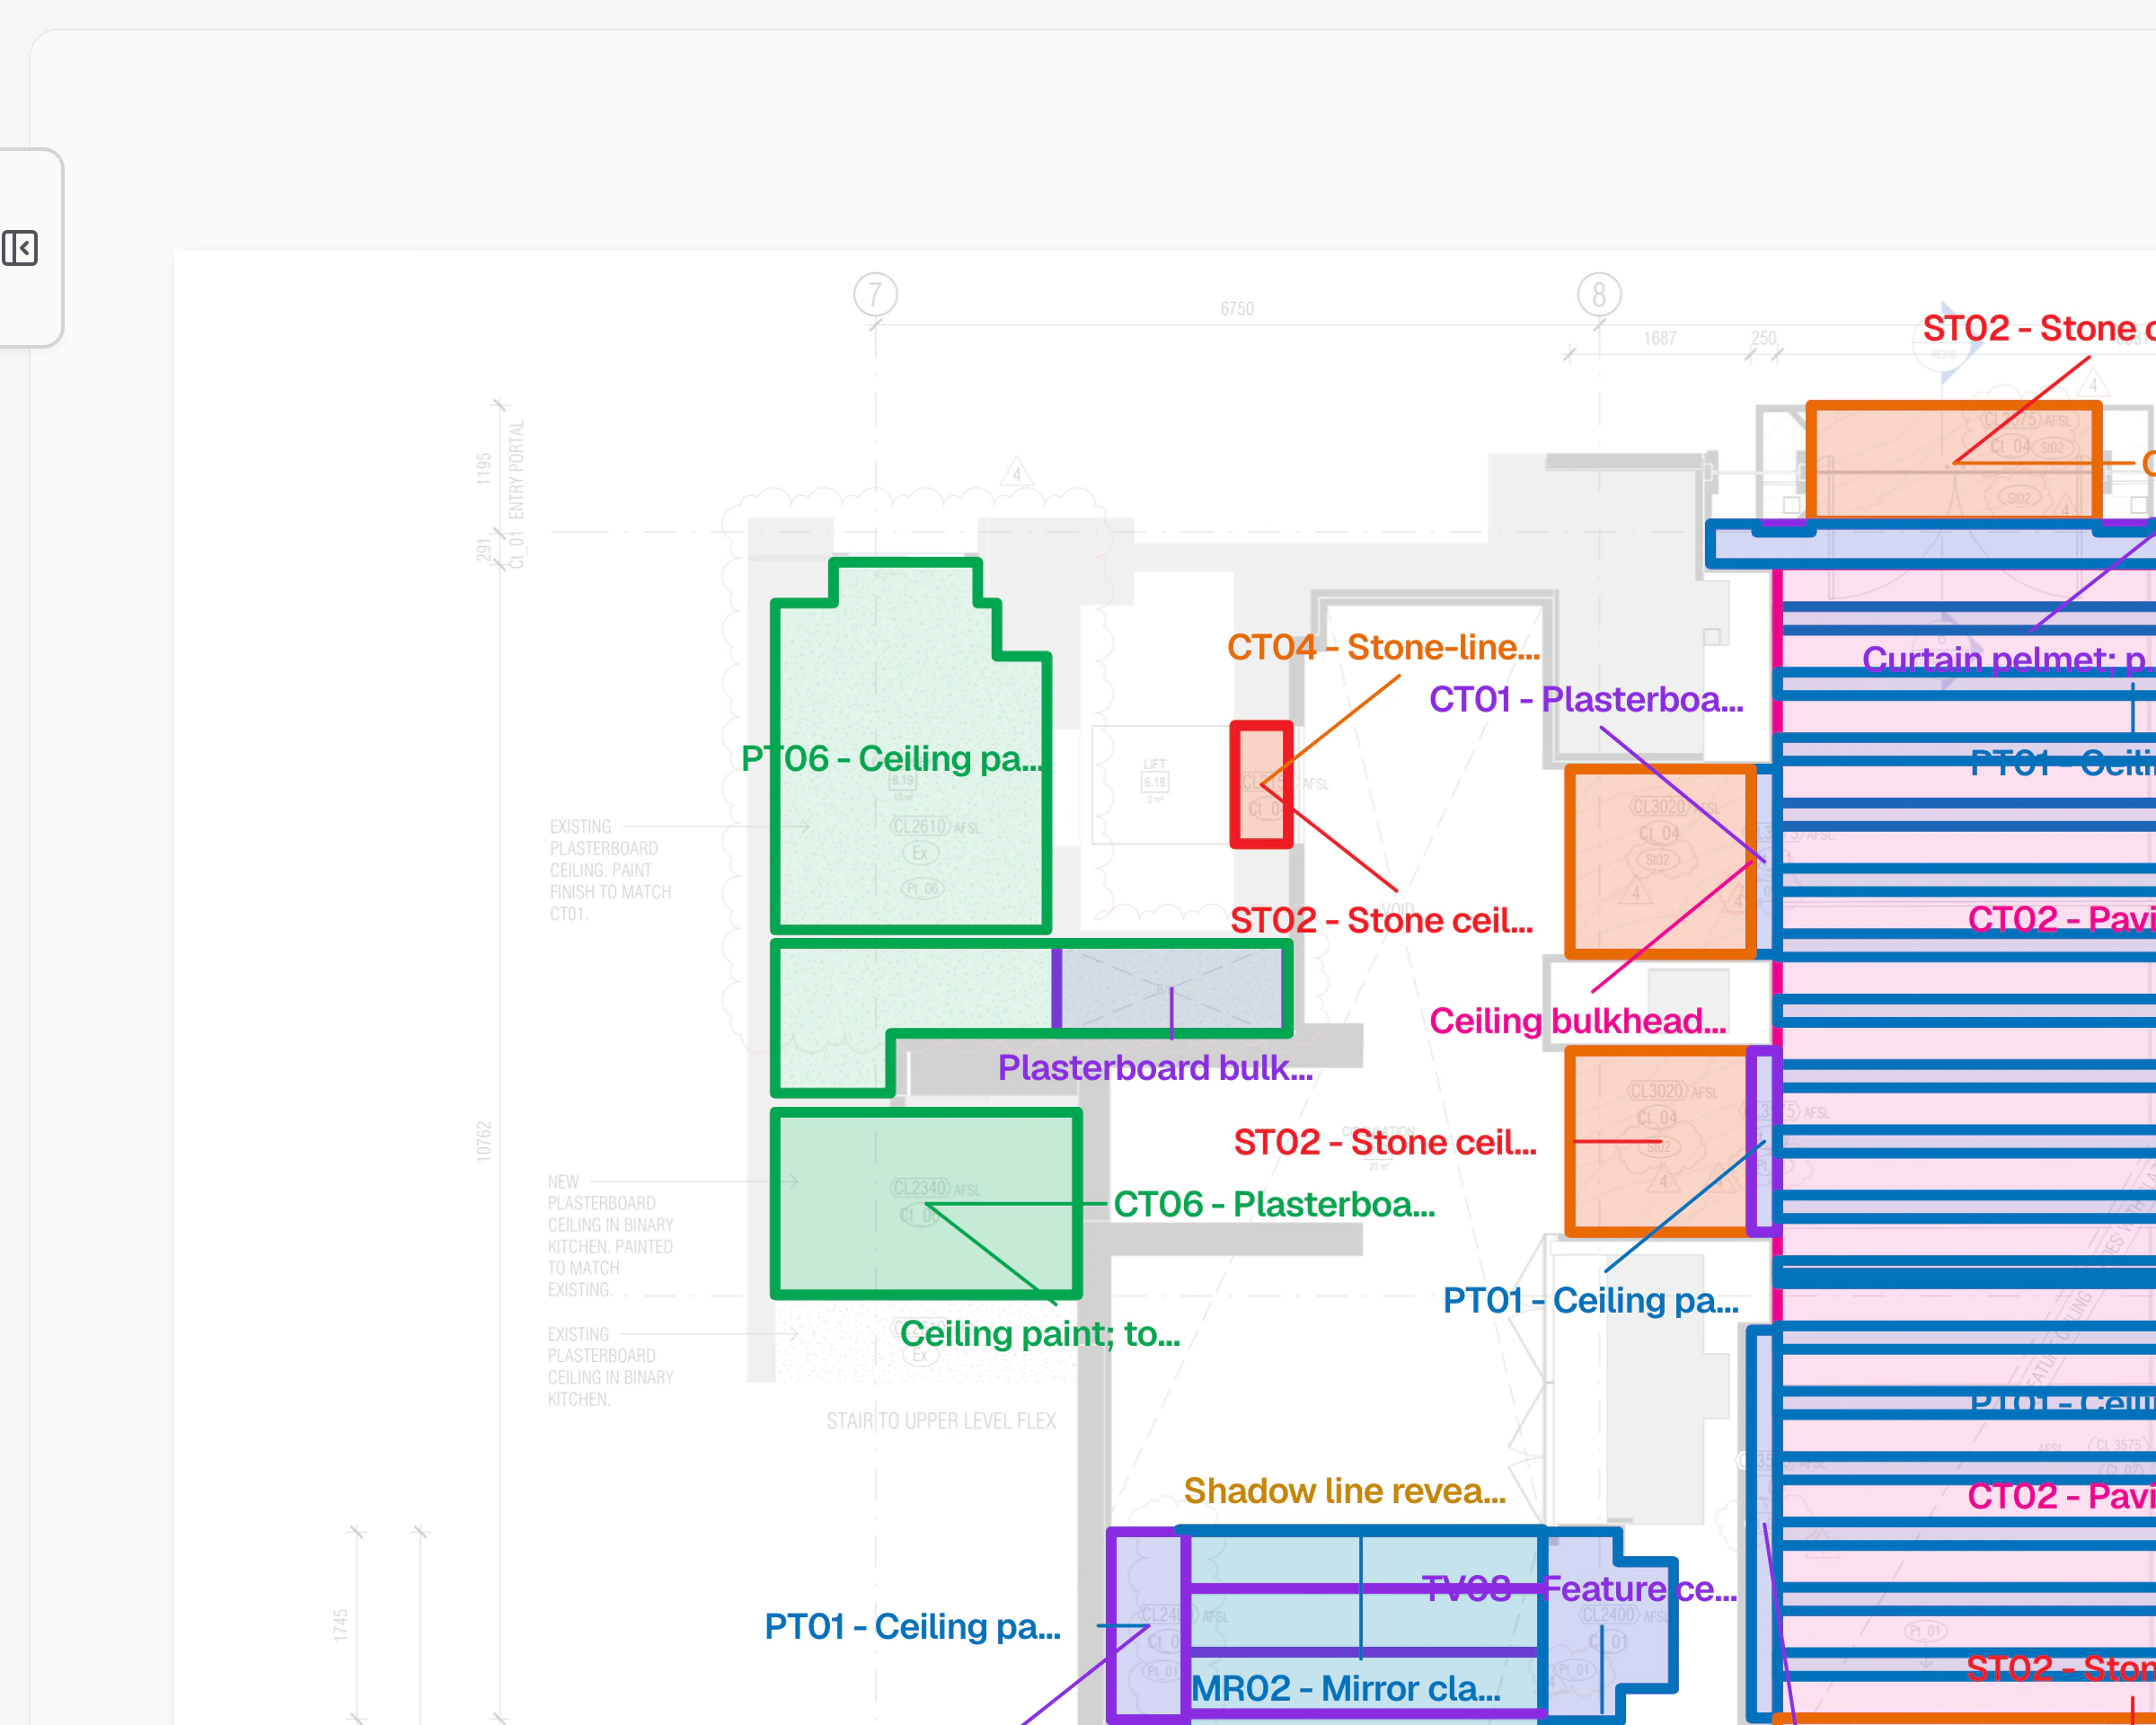Select the 'CT06 - Plasterboa...' green label

coord(1274,1205)
